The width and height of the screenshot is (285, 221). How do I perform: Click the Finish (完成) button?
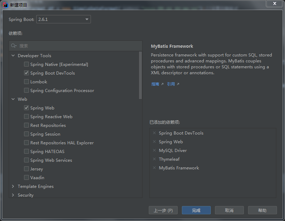[196, 210]
